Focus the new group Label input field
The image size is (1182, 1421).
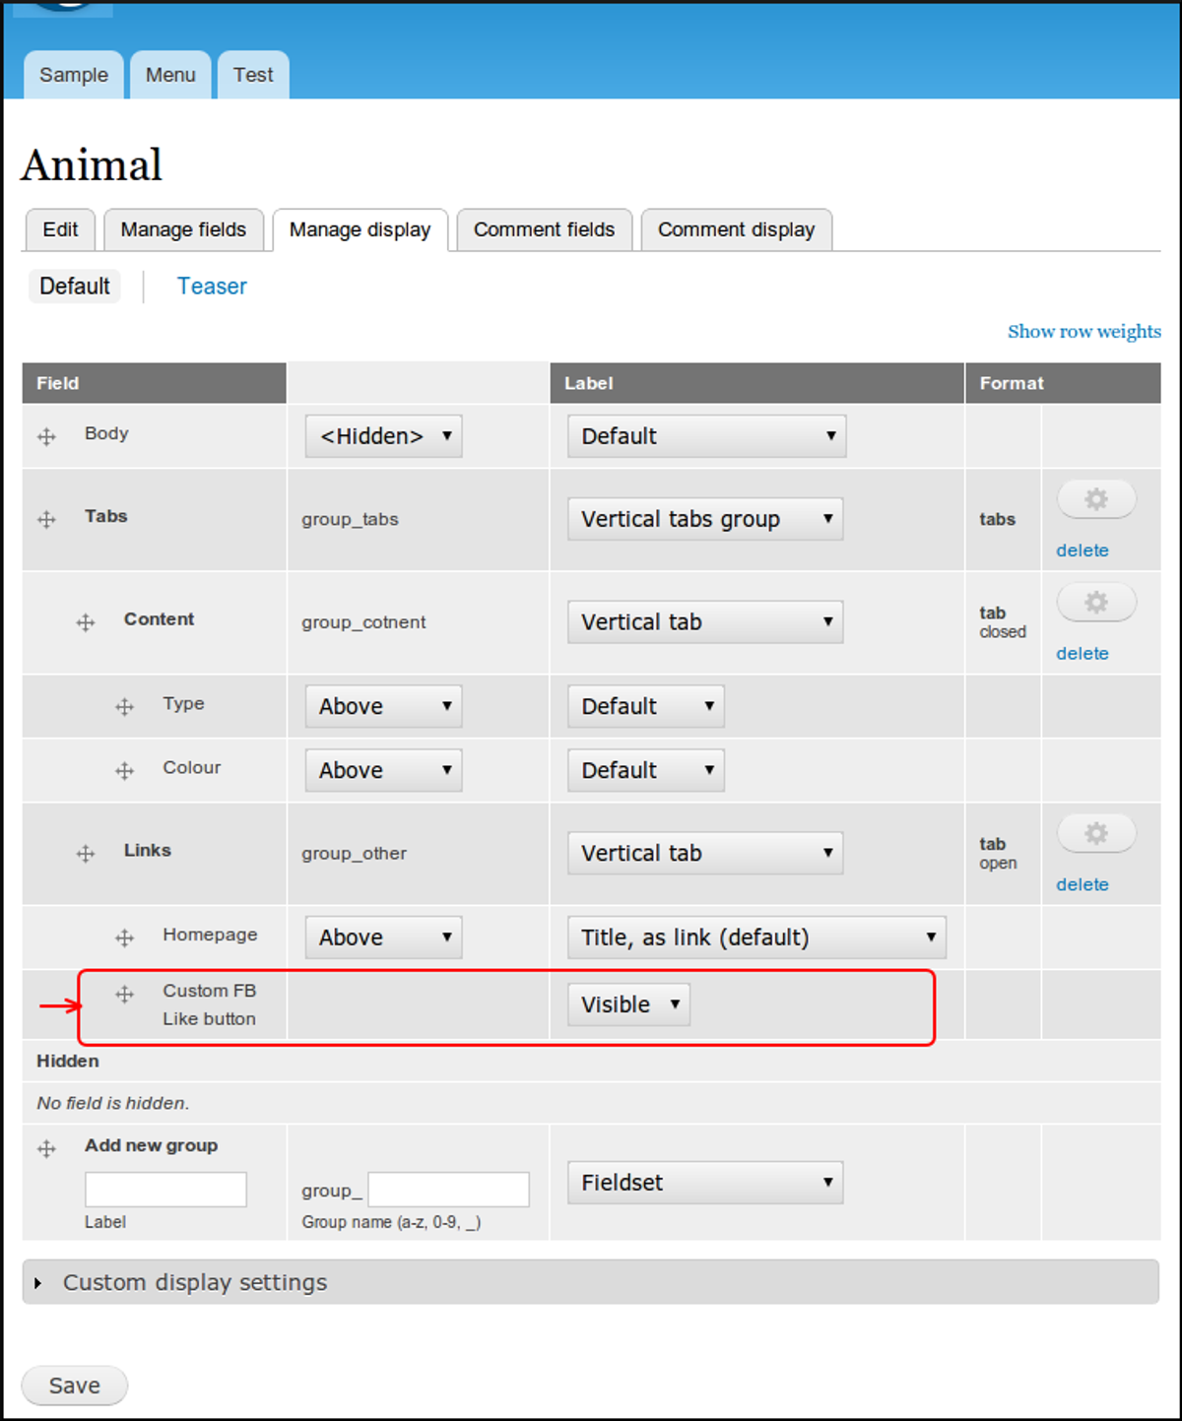point(165,1190)
